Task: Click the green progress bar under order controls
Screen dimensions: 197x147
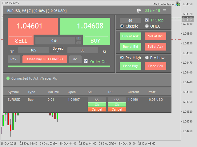Action: click(x=59, y=66)
